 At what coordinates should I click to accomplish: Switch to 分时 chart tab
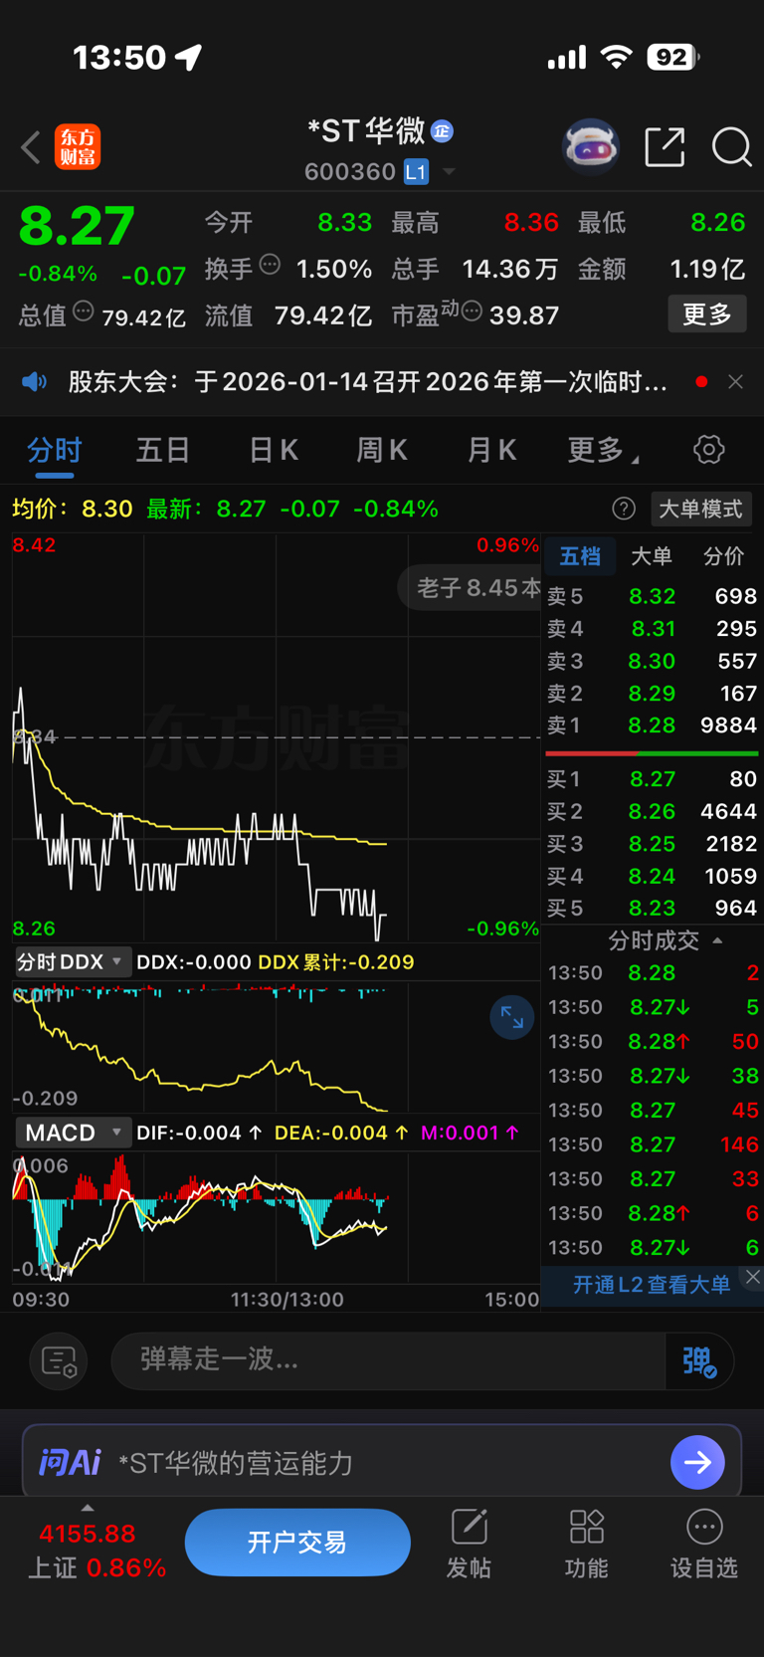(55, 450)
